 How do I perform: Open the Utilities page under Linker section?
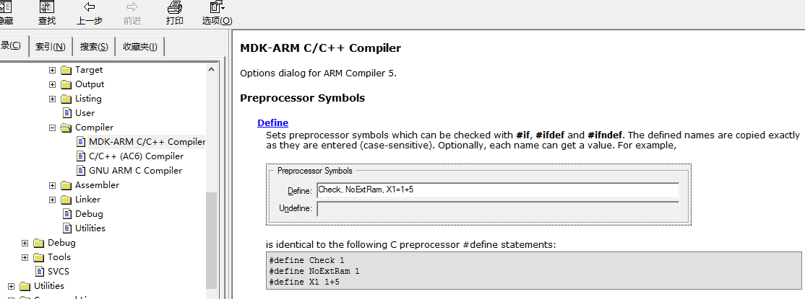point(90,228)
